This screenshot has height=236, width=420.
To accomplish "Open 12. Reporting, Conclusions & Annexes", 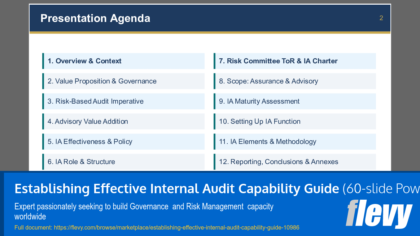I will point(295,162).
